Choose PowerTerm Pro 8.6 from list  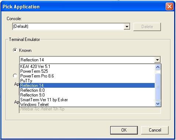(87, 76)
